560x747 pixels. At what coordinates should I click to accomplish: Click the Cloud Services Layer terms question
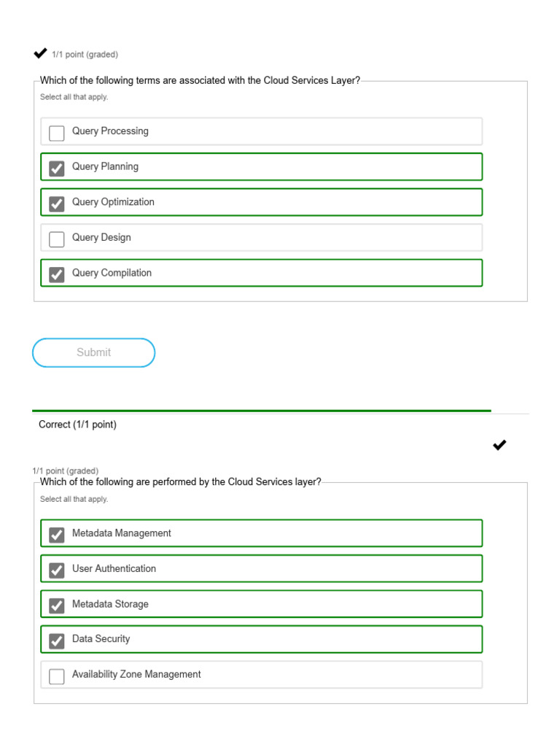[200, 81]
